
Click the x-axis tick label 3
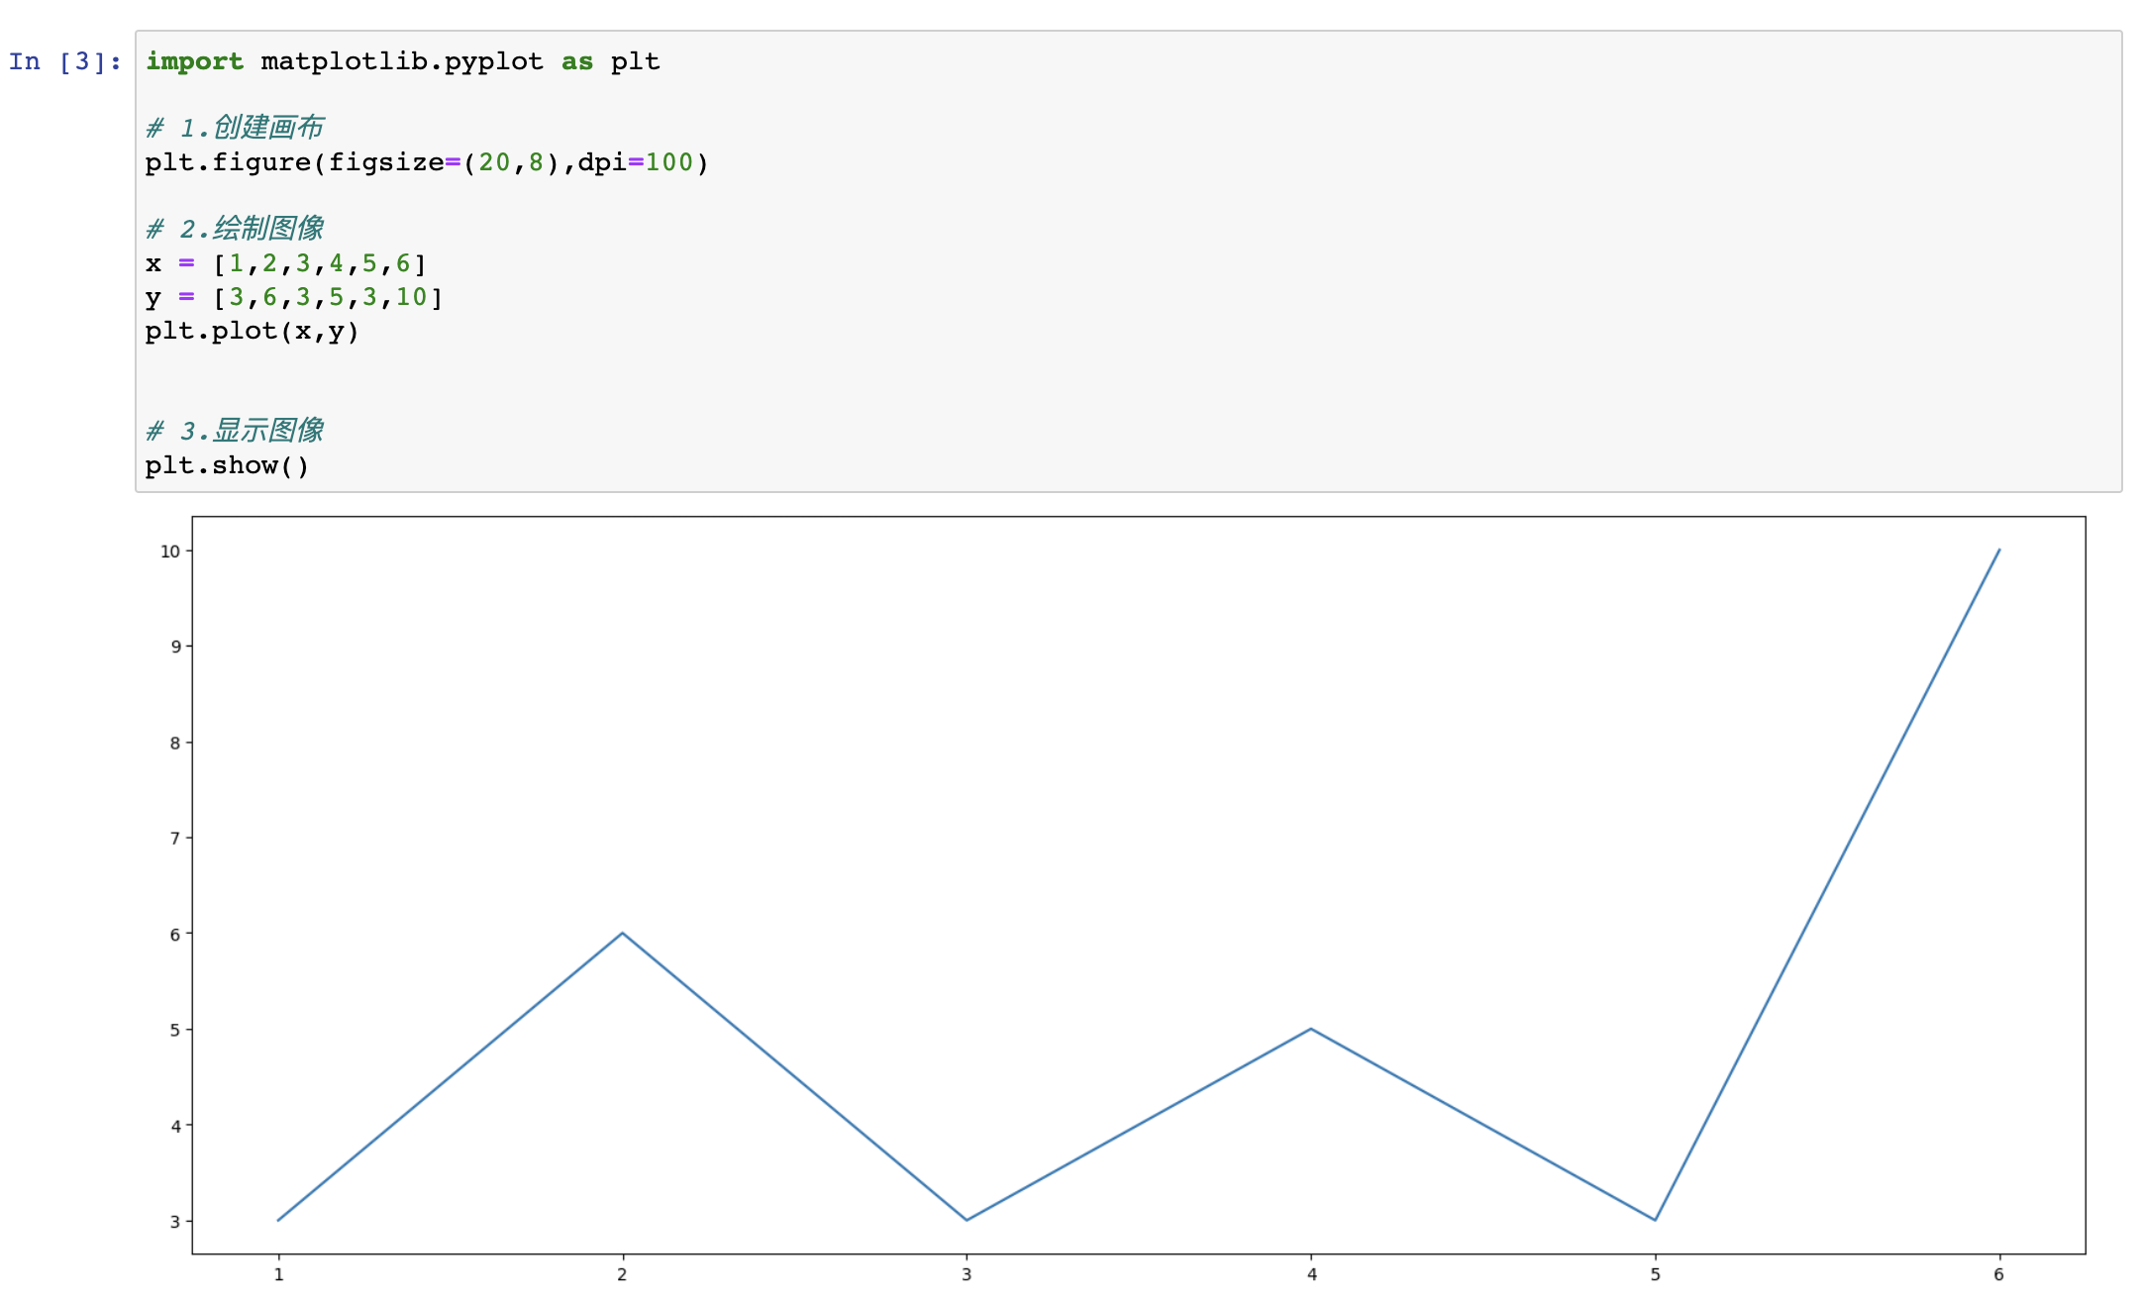pyautogui.click(x=967, y=1274)
